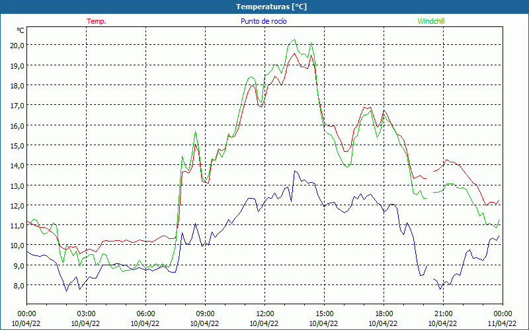
Task: Click the 'Temperaturas [°C]' chart title
Action: tap(271, 7)
